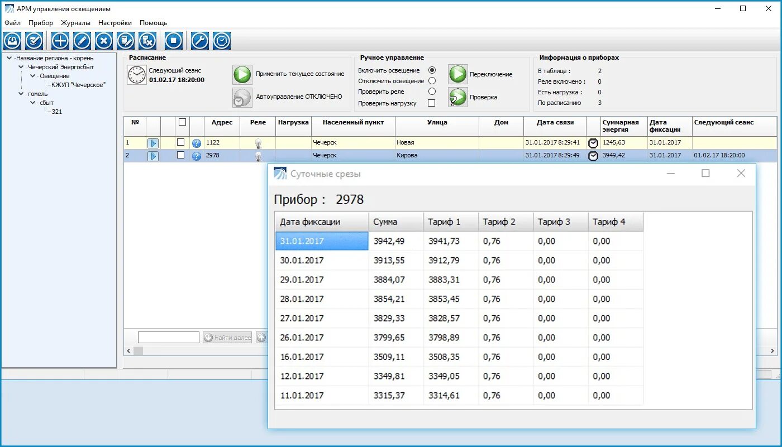This screenshot has width=782, height=447.
Task: Click the calculator-with-pencil toolbar icon
Action: pyautogui.click(x=126, y=41)
